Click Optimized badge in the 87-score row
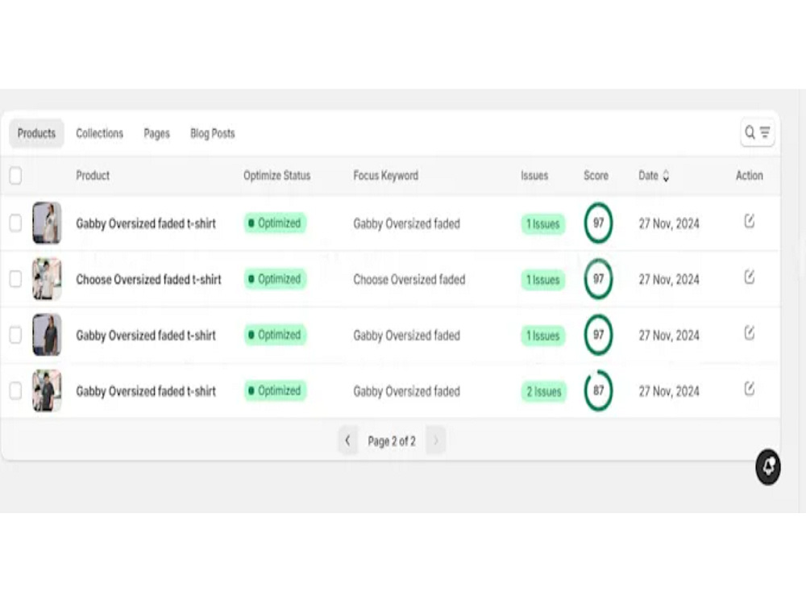 (275, 390)
